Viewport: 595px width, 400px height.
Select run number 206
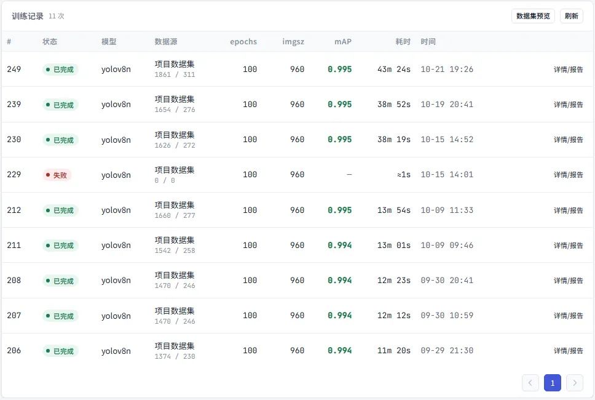coord(14,350)
